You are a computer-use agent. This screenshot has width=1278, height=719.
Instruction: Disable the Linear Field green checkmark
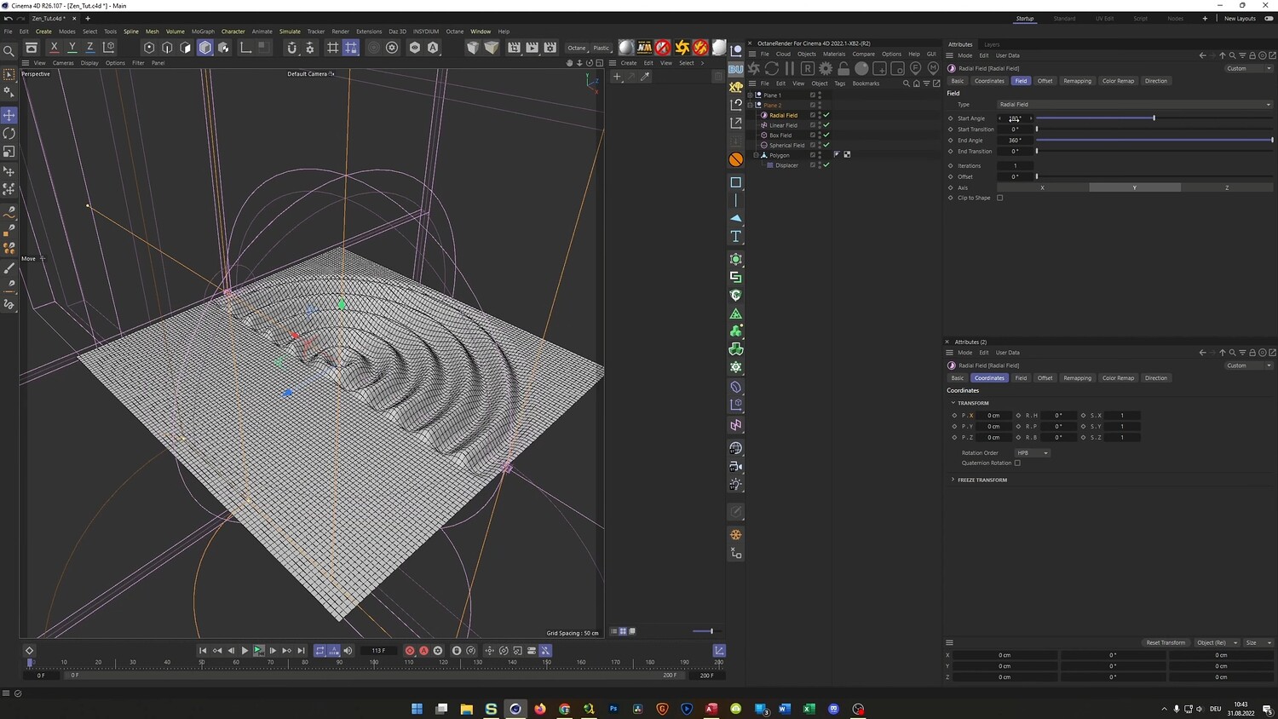pos(826,125)
